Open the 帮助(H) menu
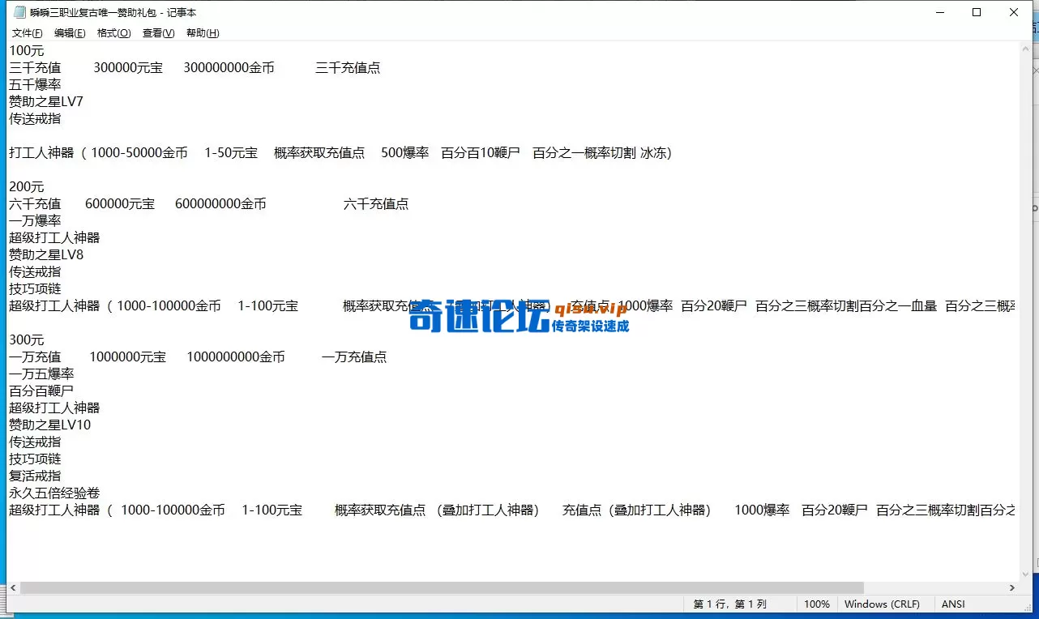This screenshot has width=1039, height=619. [201, 32]
